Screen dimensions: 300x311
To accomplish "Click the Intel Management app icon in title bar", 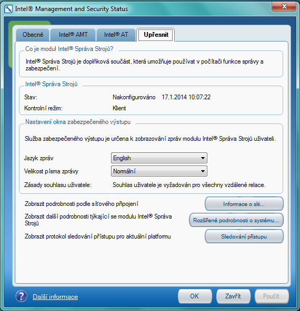I will (x=8, y=9).
